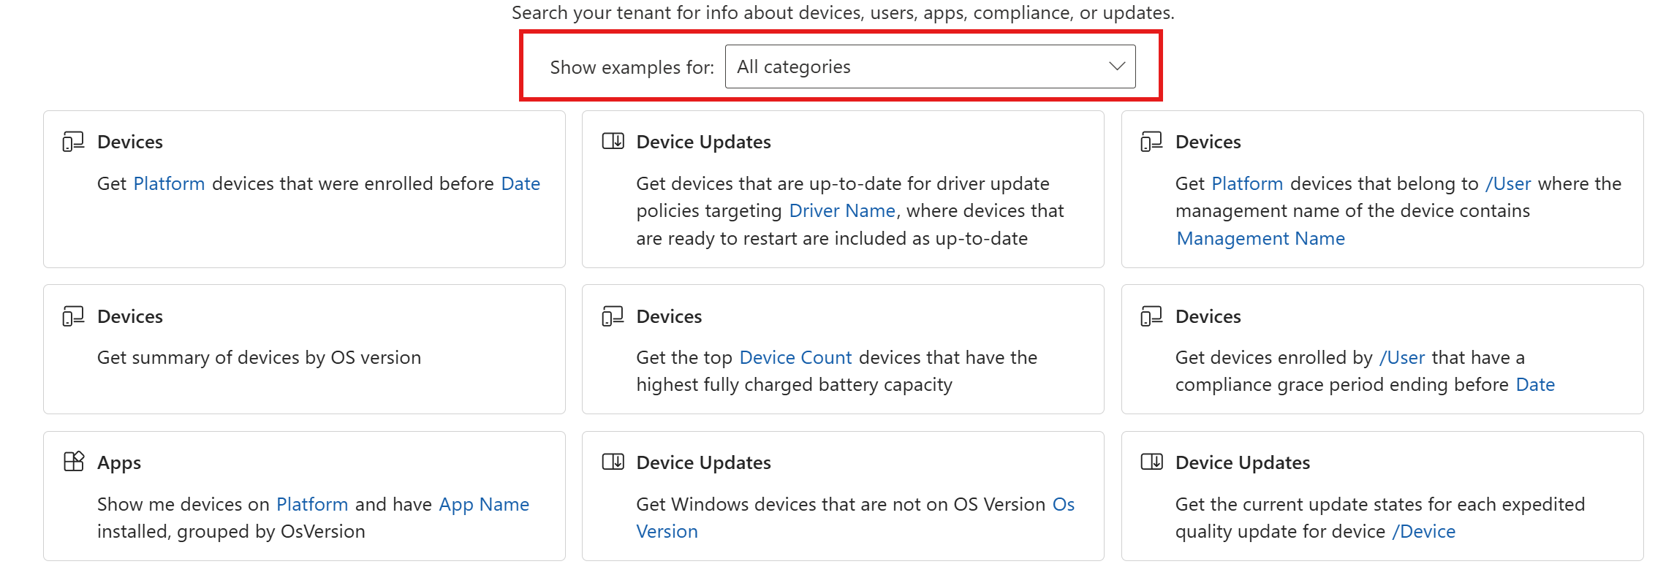Image resolution: width=1674 pixels, height=583 pixels.
Task: Click the Device Updates icon on the OS Version card
Action: [613, 462]
